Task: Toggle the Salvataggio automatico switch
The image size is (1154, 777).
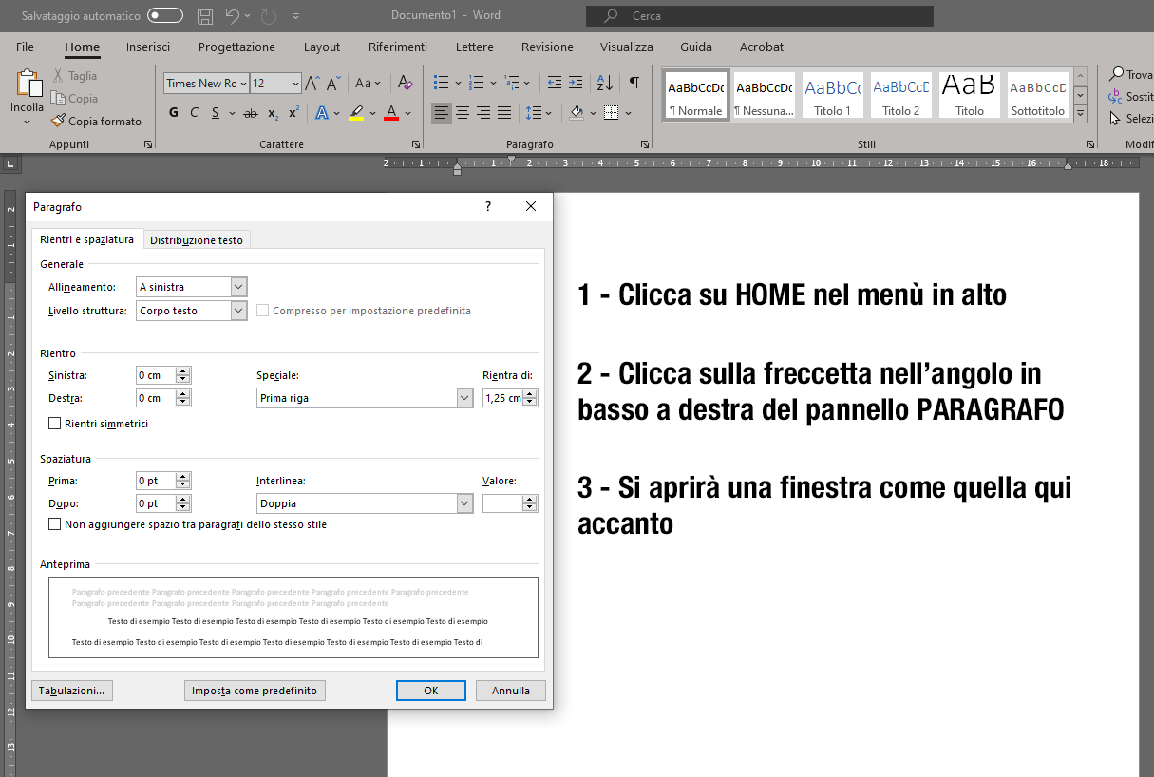Action: [x=165, y=16]
